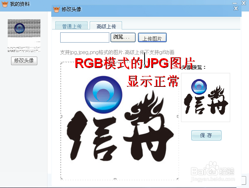This screenshot has height=188, width=249.
Task: Click the bottom-center crop handle
Action: tap(115, 179)
